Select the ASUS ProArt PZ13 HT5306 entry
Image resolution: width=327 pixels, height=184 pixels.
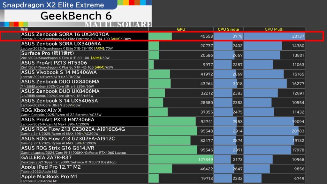click(54, 63)
